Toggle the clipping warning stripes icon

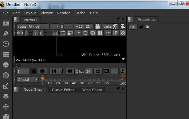pyautogui.click(x=123, y=33)
